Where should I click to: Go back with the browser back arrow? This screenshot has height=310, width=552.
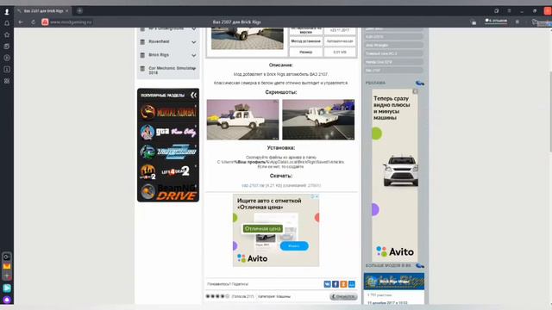coord(21,22)
